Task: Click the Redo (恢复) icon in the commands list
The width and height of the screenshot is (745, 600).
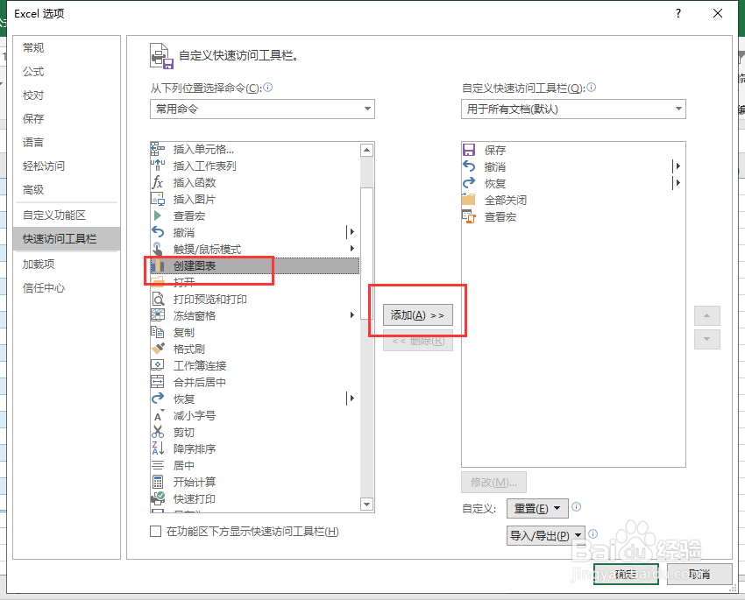Action: pos(157,399)
